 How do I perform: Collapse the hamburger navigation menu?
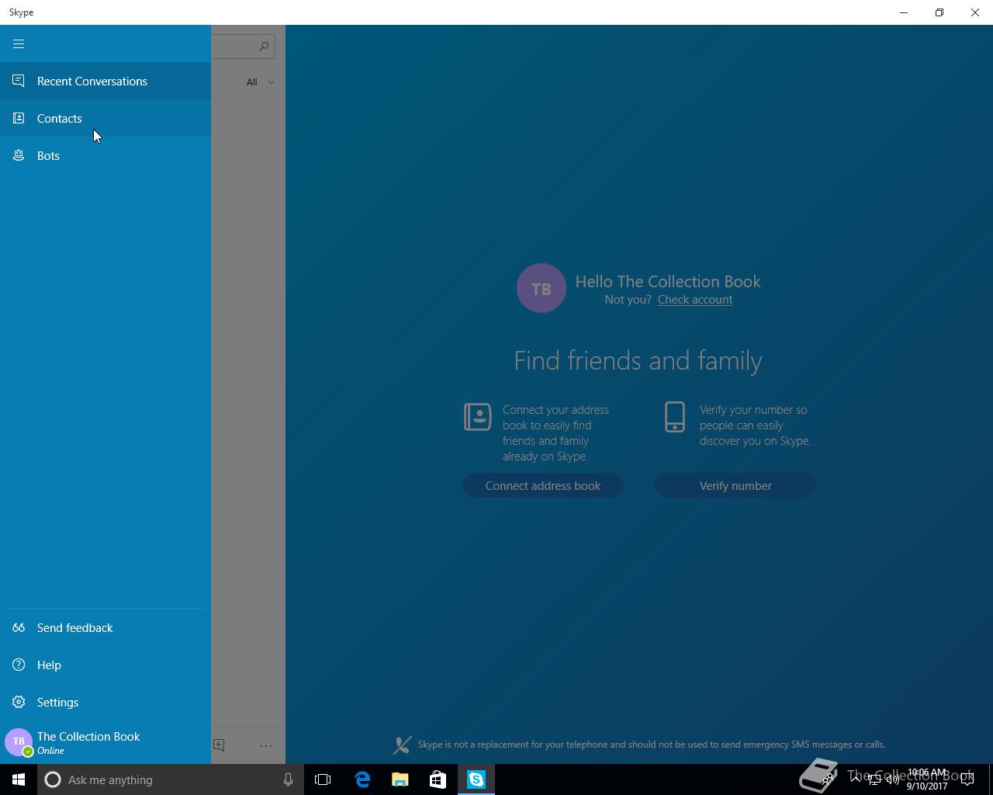click(x=19, y=43)
